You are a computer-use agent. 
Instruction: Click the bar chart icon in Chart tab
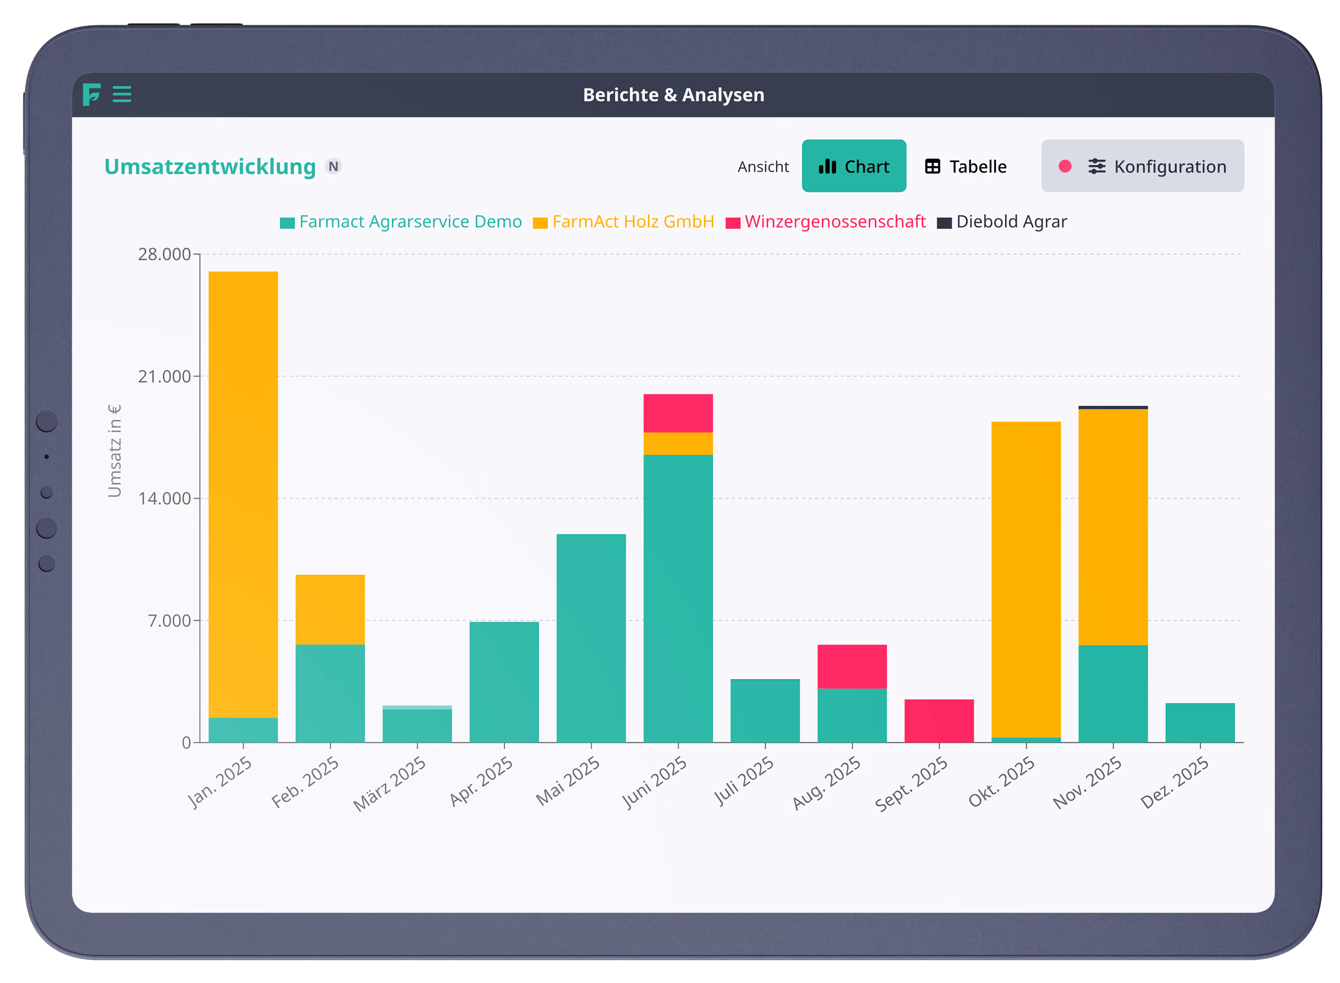click(827, 166)
